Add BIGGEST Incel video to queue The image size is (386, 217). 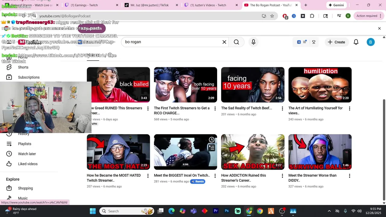click(212, 148)
